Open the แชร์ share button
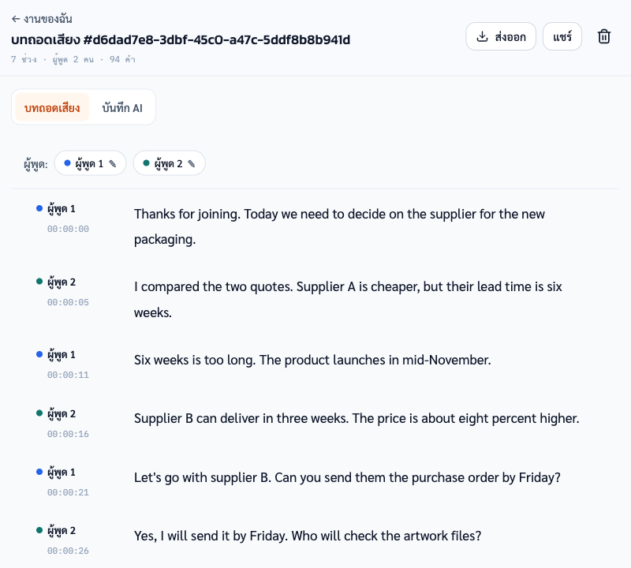Image resolution: width=631 pixels, height=568 pixels. coord(562,36)
